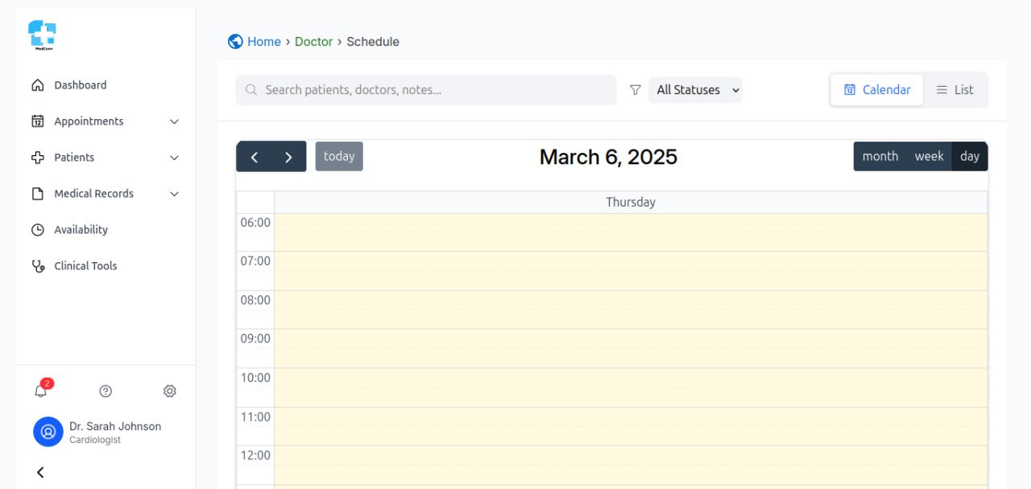Click the filter funnel icon

coord(635,90)
